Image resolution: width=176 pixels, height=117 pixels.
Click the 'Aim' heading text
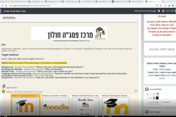pyautogui.click(x=4, y=44)
